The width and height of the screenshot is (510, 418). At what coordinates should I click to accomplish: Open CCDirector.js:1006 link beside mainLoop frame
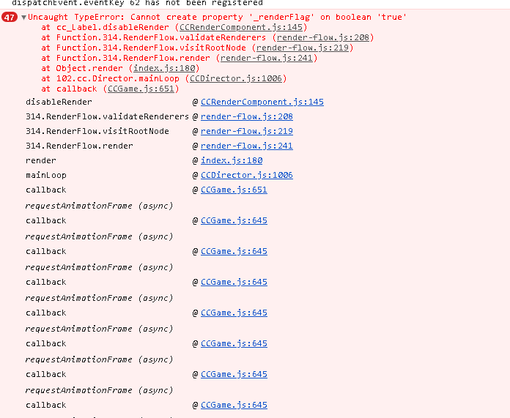[x=246, y=175]
